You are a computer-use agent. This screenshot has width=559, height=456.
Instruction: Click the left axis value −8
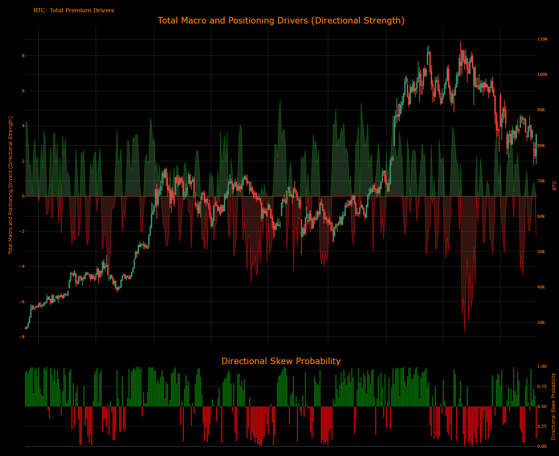click(x=22, y=337)
